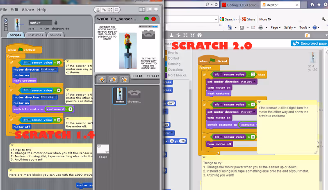Click the Read mail icon in command bar
This screenshot has height=190, width=328.
click(x=253, y=27)
